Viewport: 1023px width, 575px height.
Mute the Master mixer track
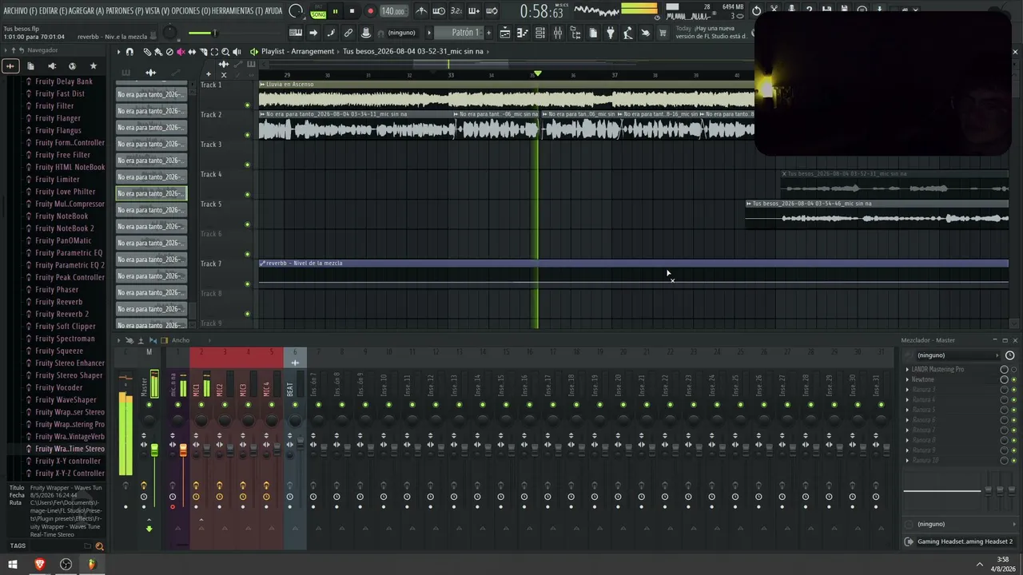149,405
